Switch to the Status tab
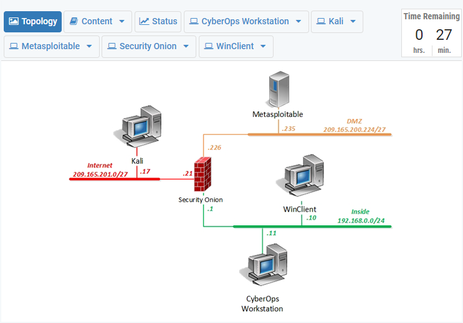 pos(158,21)
